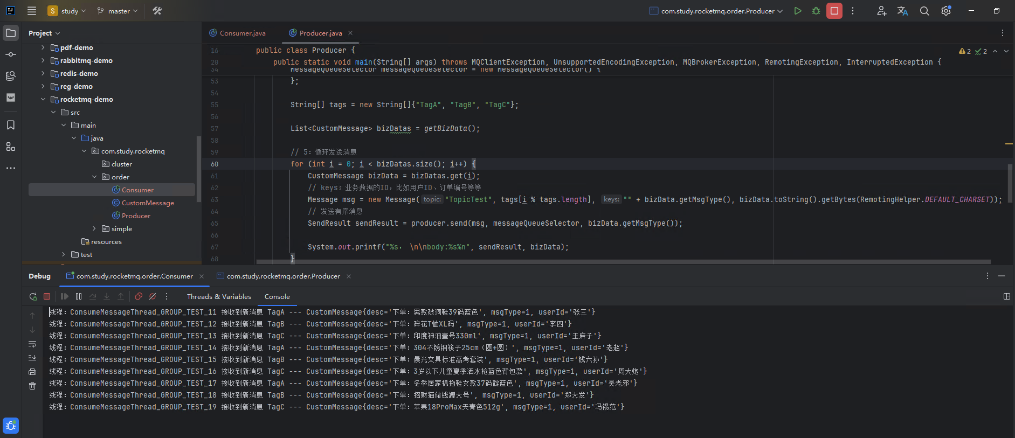Print console output with printer icon

(32, 372)
